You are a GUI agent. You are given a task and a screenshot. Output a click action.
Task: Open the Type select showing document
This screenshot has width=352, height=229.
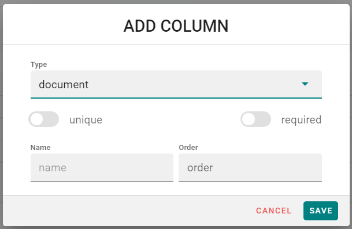[176, 84]
